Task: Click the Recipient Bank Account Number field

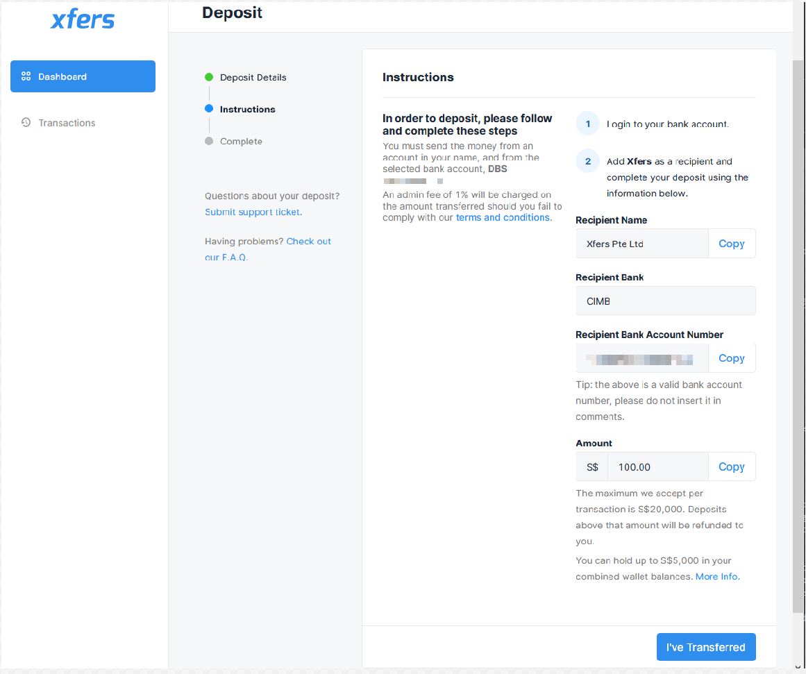Action: point(642,357)
